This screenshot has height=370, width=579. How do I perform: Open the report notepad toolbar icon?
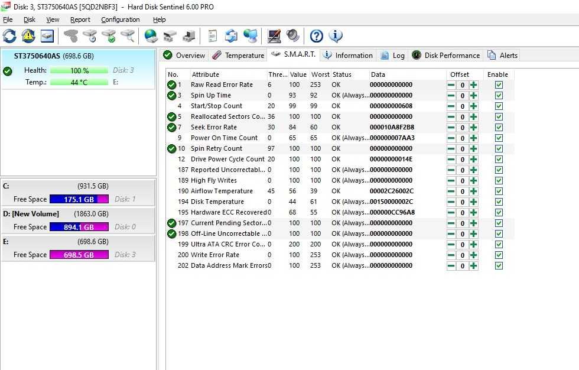click(x=212, y=36)
